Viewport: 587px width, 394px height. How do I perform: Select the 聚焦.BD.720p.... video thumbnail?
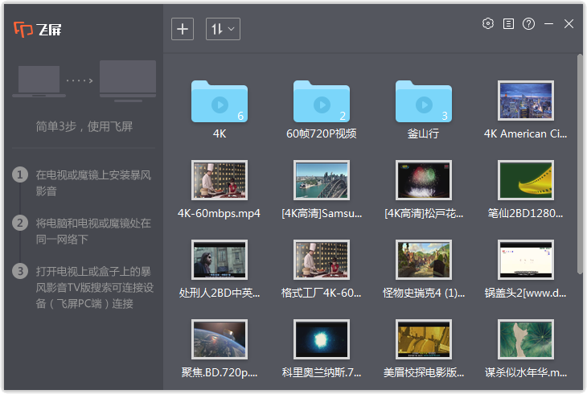point(220,339)
